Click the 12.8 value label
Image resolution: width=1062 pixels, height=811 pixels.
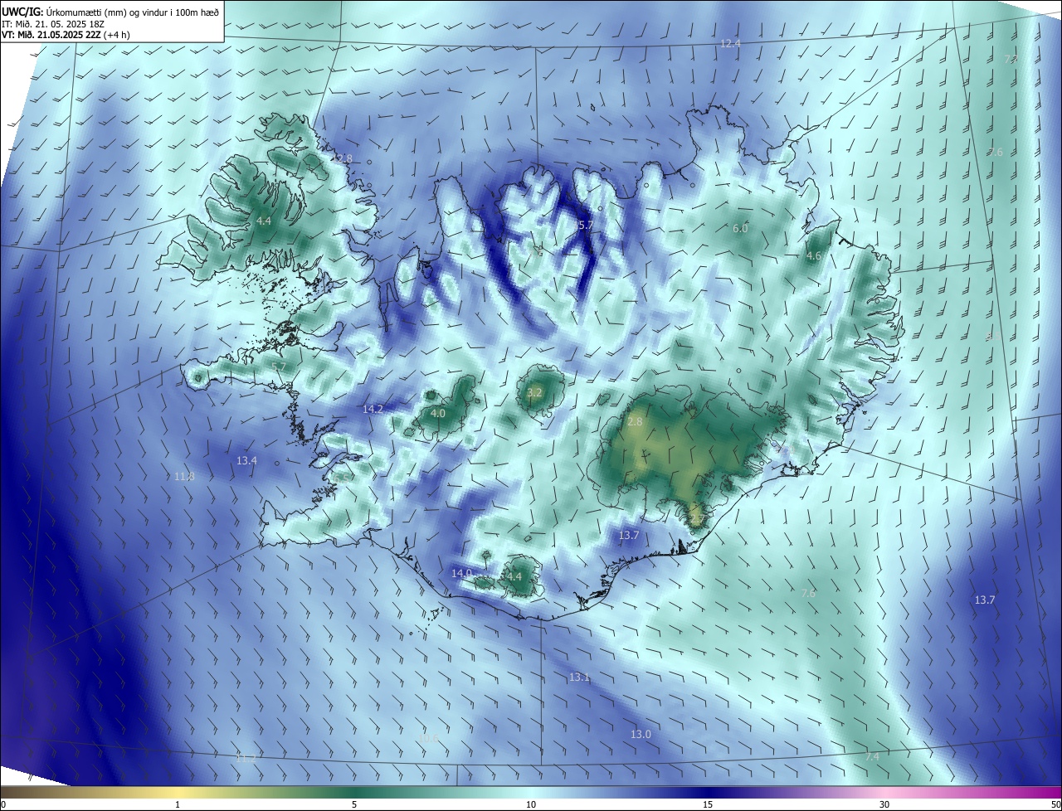click(x=343, y=158)
